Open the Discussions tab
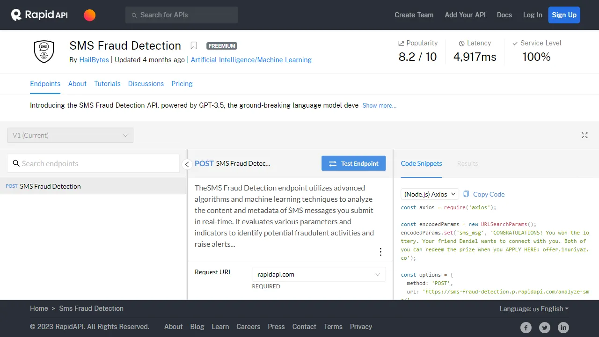This screenshot has width=599, height=337. point(146,84)
